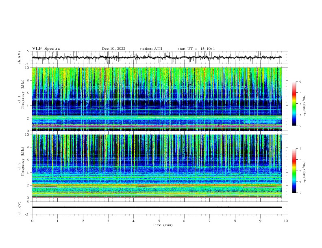Click the date 'Dec. 10, 2022'

point(113,49)
